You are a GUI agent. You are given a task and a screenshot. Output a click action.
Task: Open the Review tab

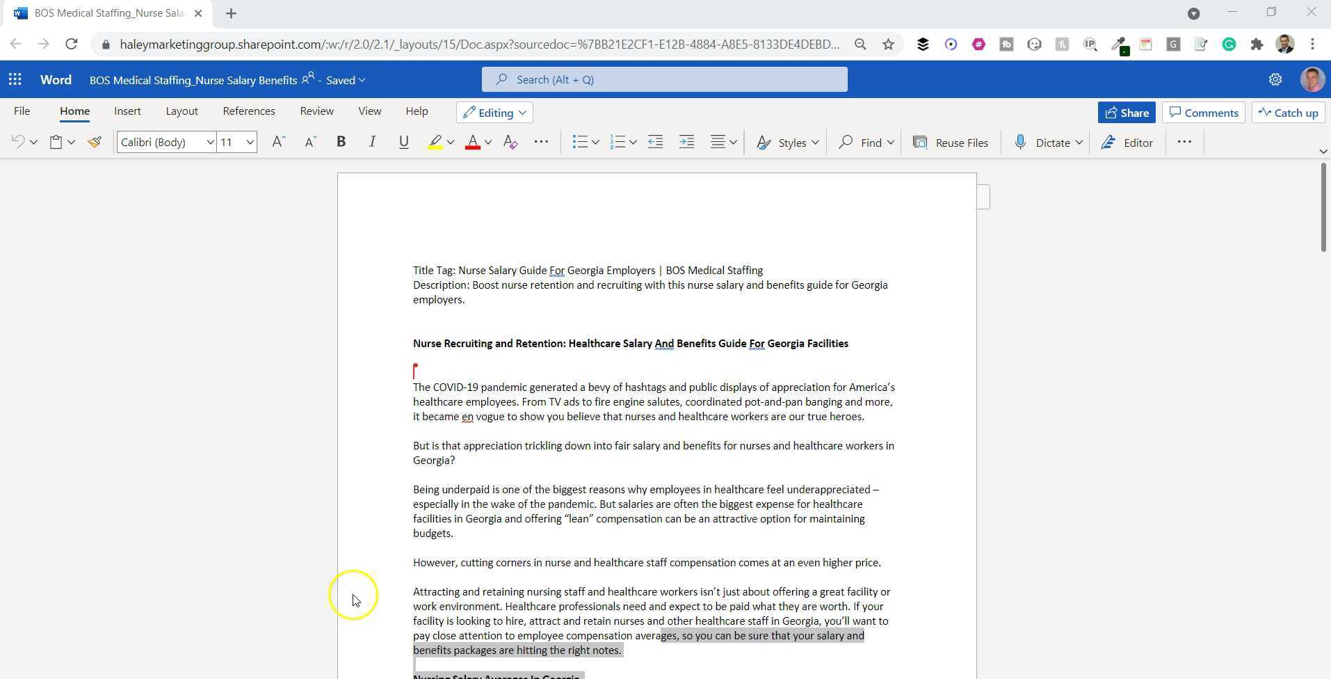(x=316, y=111)
